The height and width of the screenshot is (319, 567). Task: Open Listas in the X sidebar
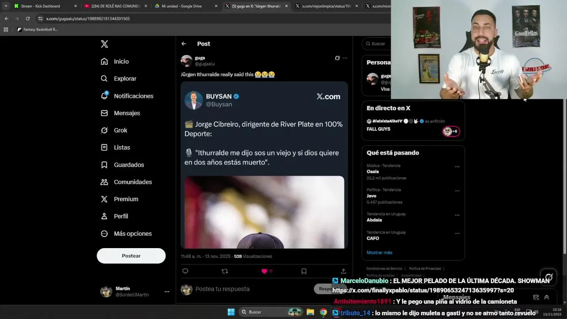115,148
